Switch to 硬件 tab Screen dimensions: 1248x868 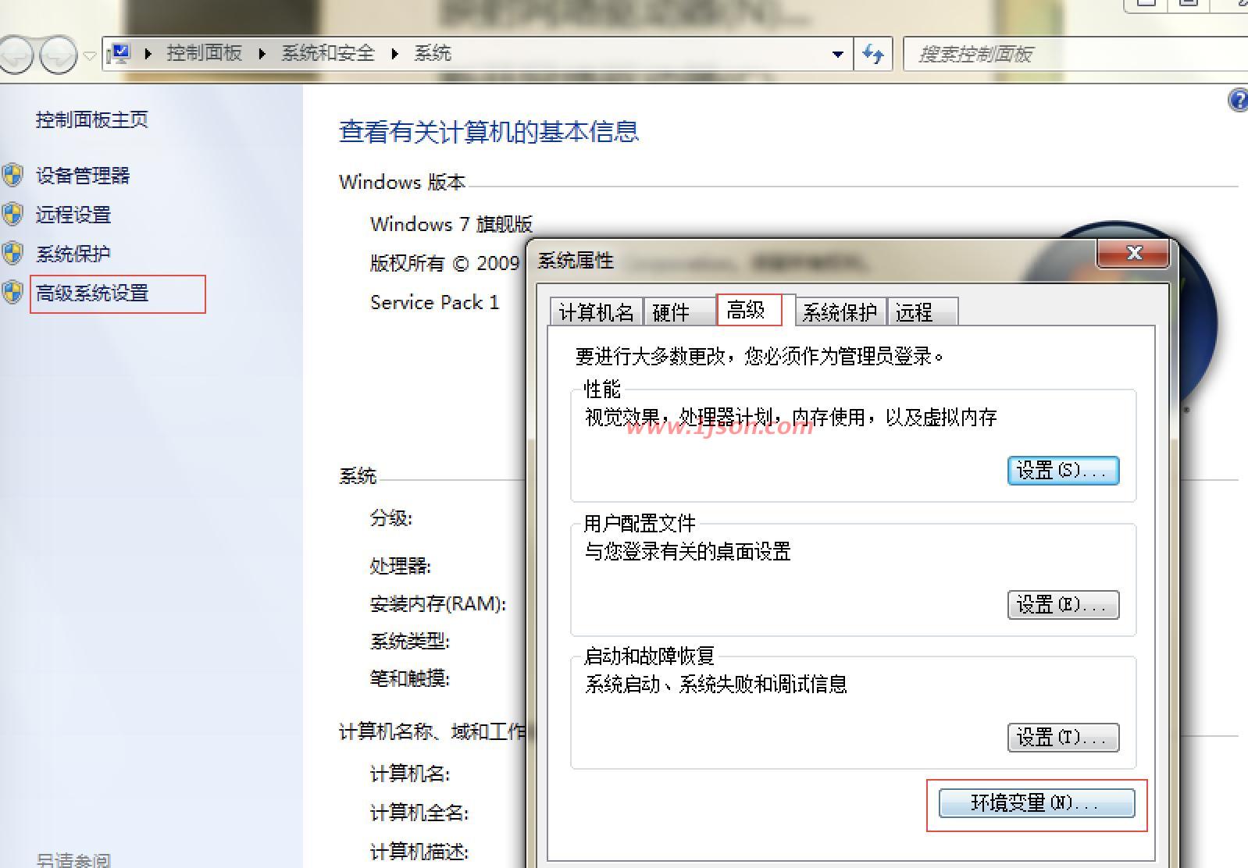pos(679,312)
